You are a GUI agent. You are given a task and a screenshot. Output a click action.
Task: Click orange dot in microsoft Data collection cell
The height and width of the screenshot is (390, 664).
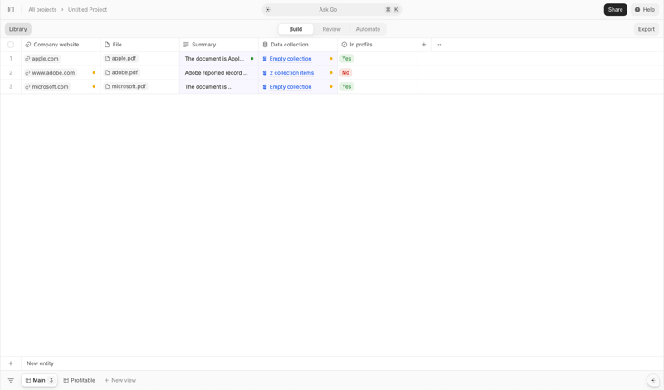pyautogui.click(x=331, y=87)
